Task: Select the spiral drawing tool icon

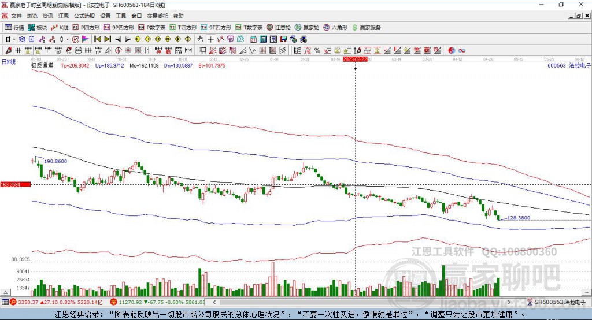Action: [58, 50]
